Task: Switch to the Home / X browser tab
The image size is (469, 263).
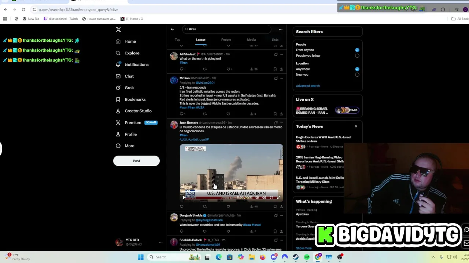Action: pyautogui.click(x=132, y=19)
